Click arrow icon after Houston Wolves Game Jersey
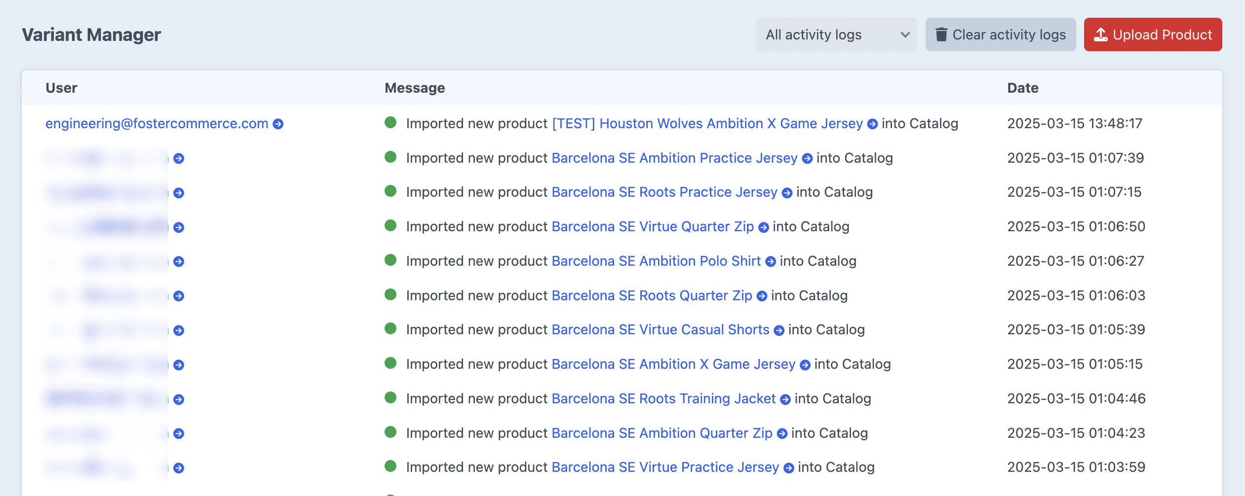This screenshot has width=1245, height=496. click(x=872, y=124)
